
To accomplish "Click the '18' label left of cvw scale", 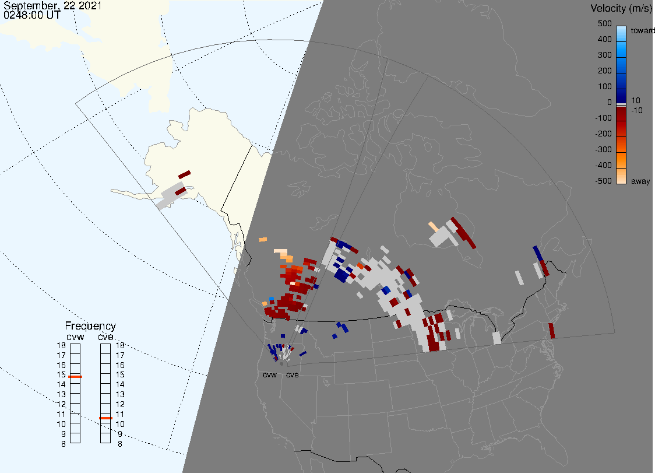I will click(61, 345).
